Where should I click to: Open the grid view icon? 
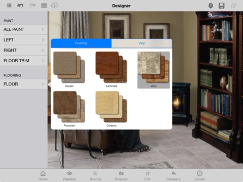point(44,6)
